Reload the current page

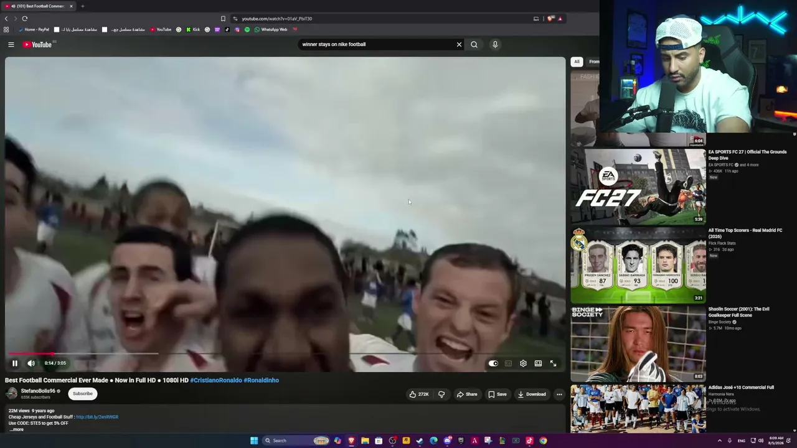(25, 19)
